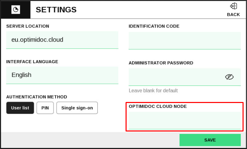
Task: Focus the Server Location field eu.optimidoc.cloud
Action: 62,40
